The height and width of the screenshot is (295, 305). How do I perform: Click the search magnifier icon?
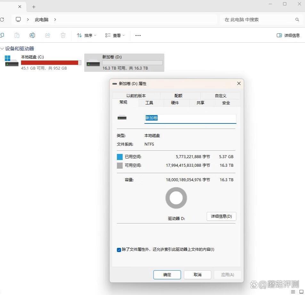(297, 20)
